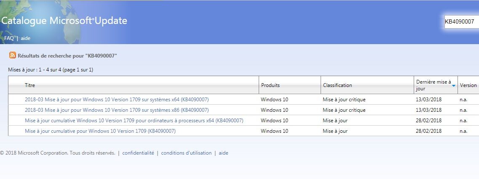
Task: Click Résultats de recherche pour KB4090007 heading
Action: tap(67, 56)
